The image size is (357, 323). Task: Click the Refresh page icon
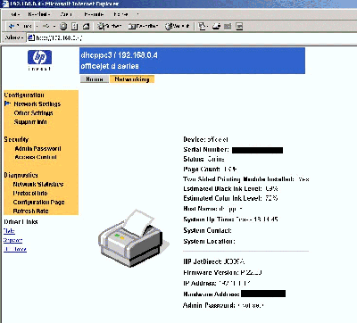[75, 27]
